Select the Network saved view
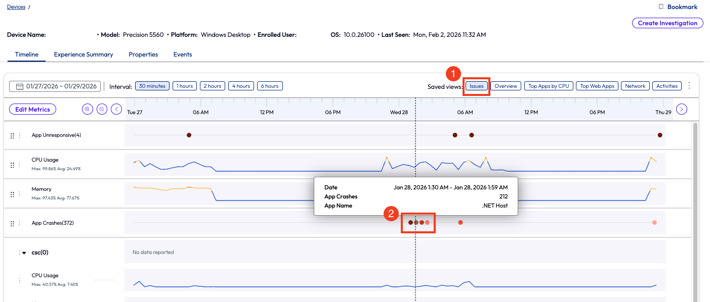710x302 pixels. pyautogui.click(x=635, y=86)
